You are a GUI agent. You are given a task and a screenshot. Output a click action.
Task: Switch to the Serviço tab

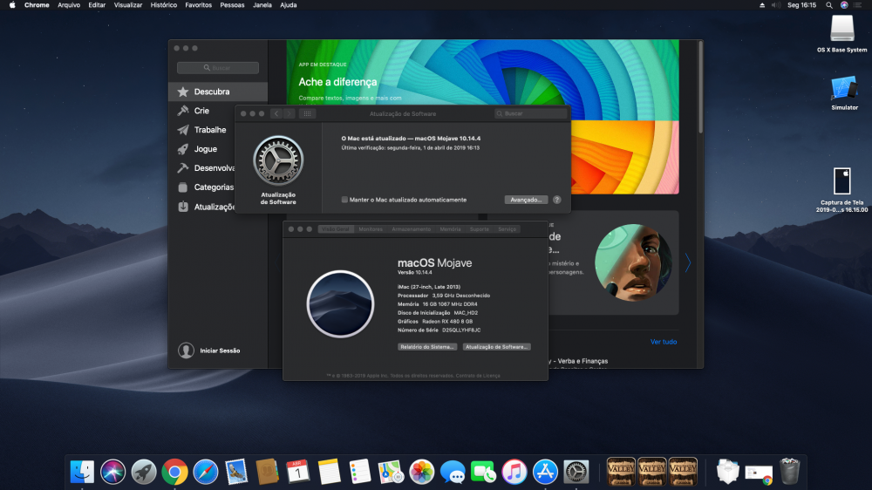pos(508,229)
